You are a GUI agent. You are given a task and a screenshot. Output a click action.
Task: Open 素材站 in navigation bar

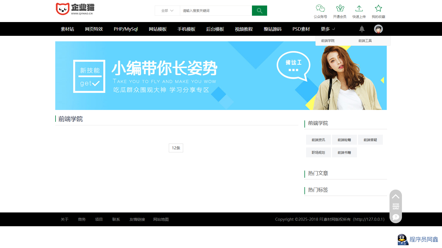click(x=67, y=29)
